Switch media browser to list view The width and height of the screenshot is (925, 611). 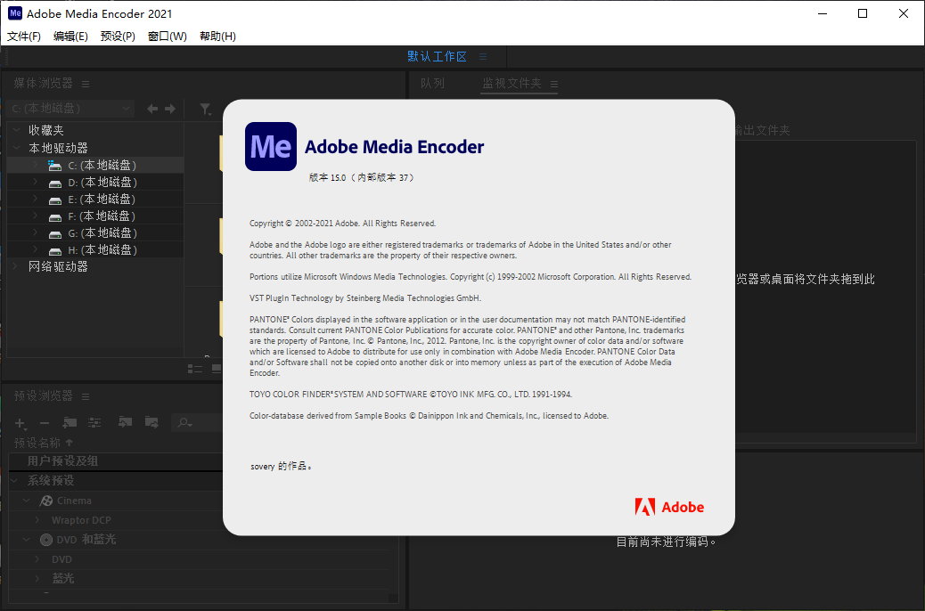click(194, 369)
